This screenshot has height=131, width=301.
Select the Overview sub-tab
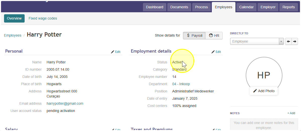(x=14, y=18)
